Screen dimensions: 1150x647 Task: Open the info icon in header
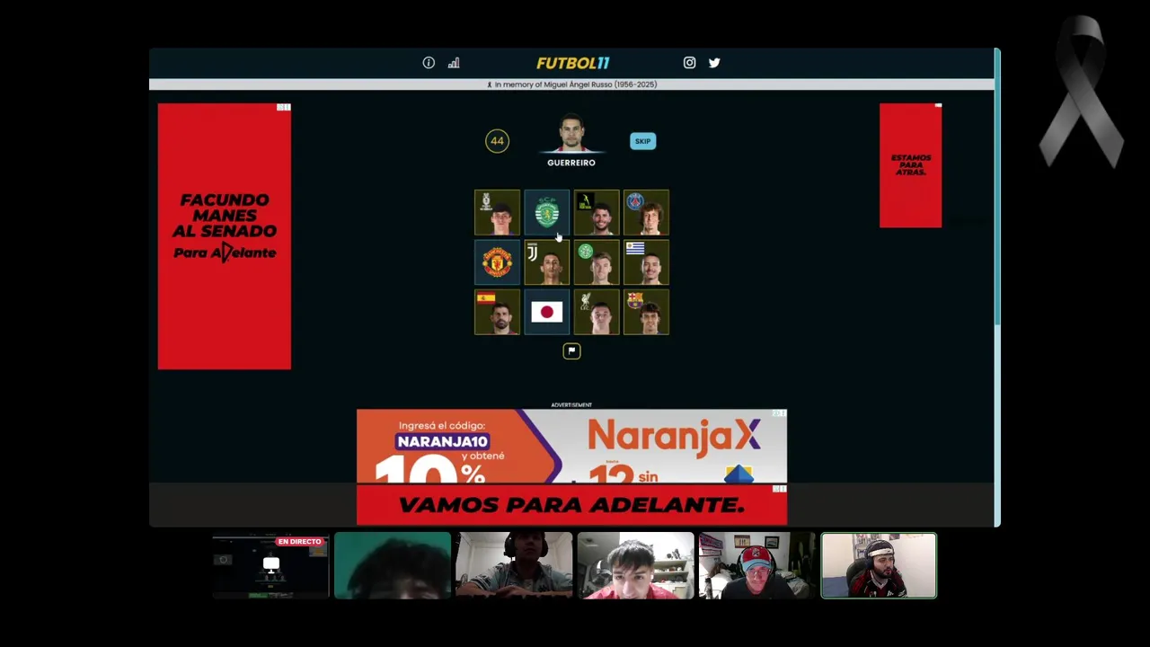pos(429,63)
